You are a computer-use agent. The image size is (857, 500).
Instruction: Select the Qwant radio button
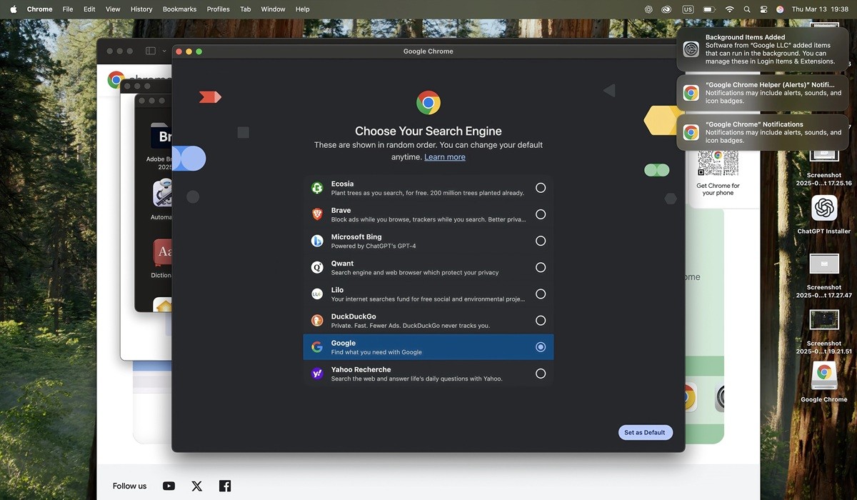pyautogui.click(x=541, y=267)
